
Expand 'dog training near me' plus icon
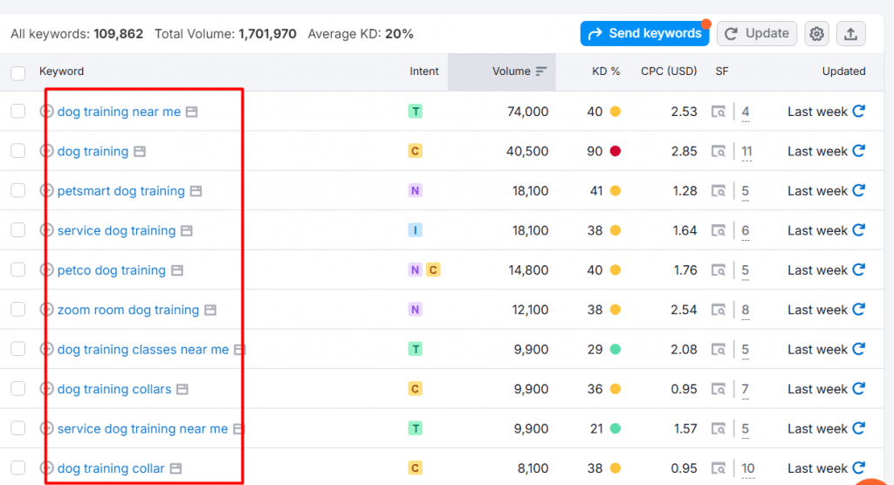click(x=47, y=111)
